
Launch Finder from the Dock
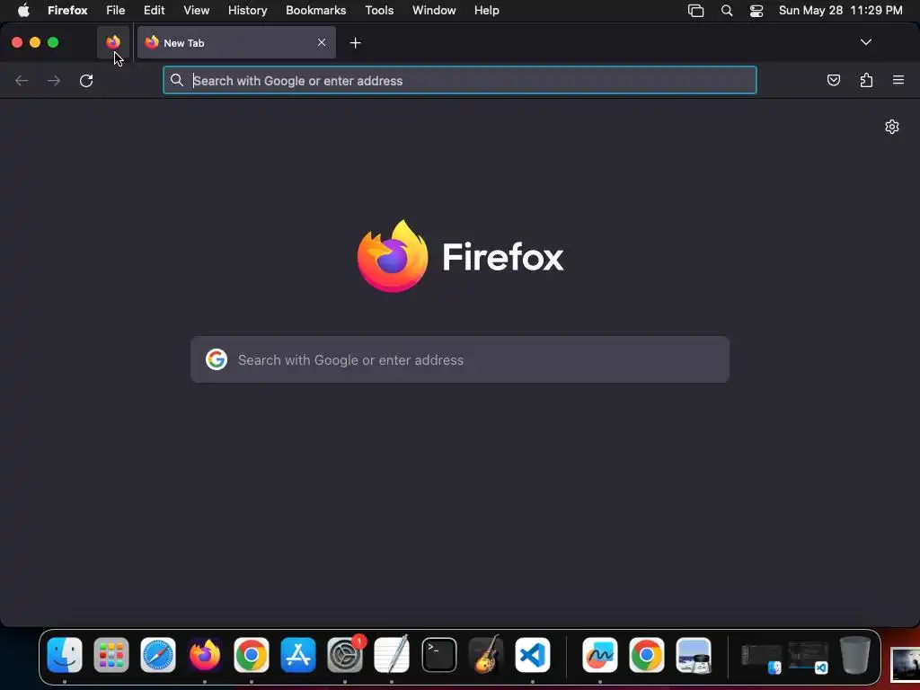pos(65,655)
